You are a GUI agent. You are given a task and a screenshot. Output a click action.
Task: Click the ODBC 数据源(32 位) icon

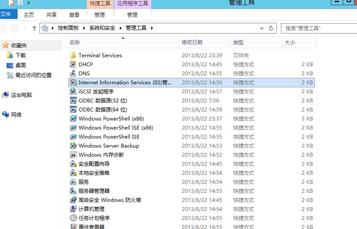[73, 101]
